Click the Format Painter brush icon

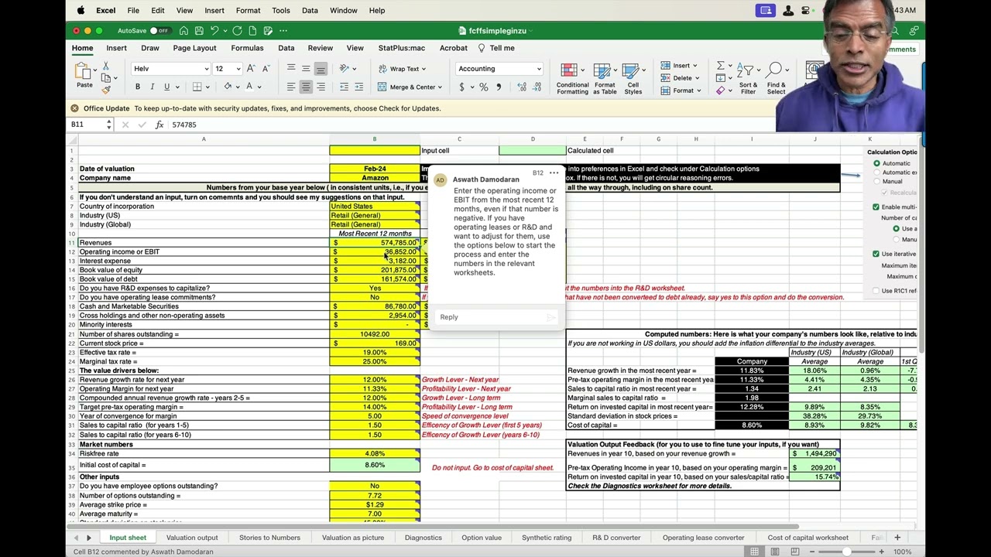(x=106, y=90)
